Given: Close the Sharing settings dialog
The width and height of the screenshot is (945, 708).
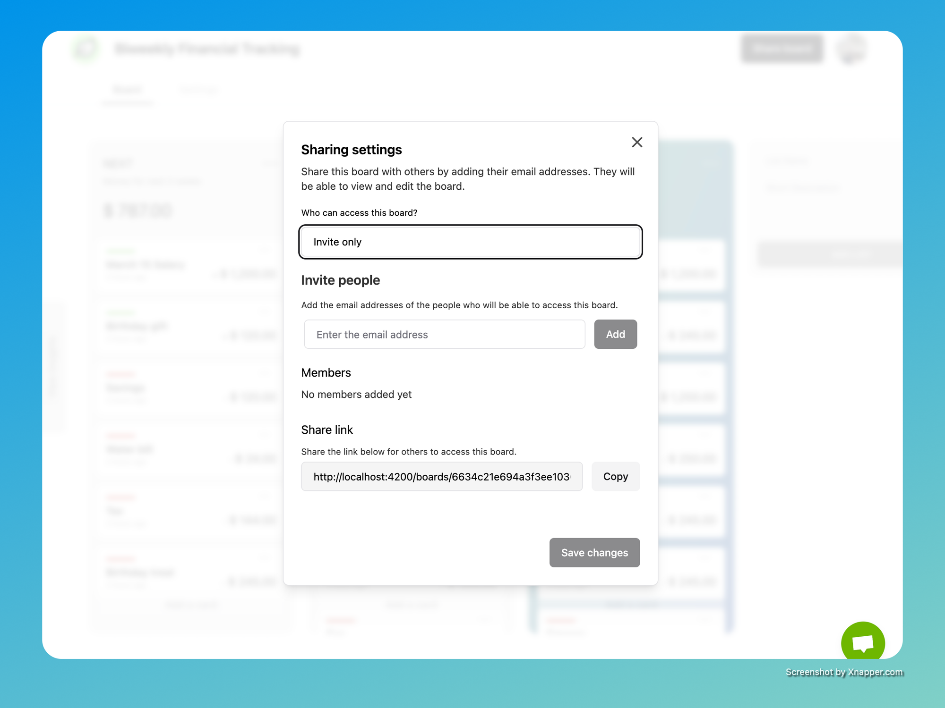Looking at the screenshot, I should (x=637, y=142).
